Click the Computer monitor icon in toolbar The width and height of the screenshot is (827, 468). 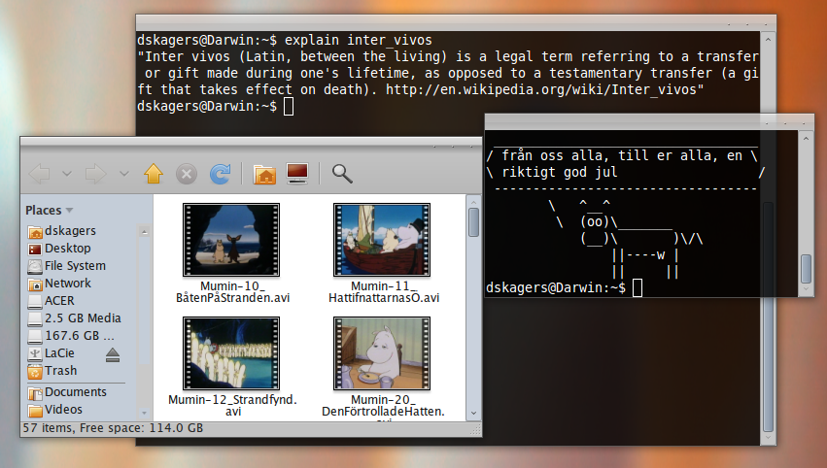tap(297, 174)
